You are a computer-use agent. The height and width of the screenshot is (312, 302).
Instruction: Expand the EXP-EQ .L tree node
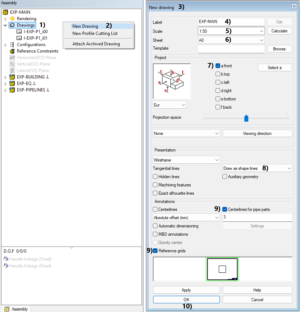pyautogui.click(x=5, y=83)
